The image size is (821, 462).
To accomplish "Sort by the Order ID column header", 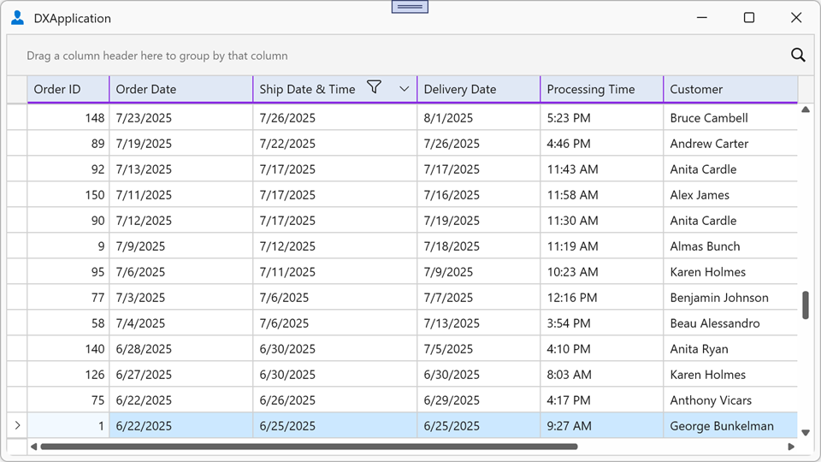I will pyautogui.click(x=68, y=89).
